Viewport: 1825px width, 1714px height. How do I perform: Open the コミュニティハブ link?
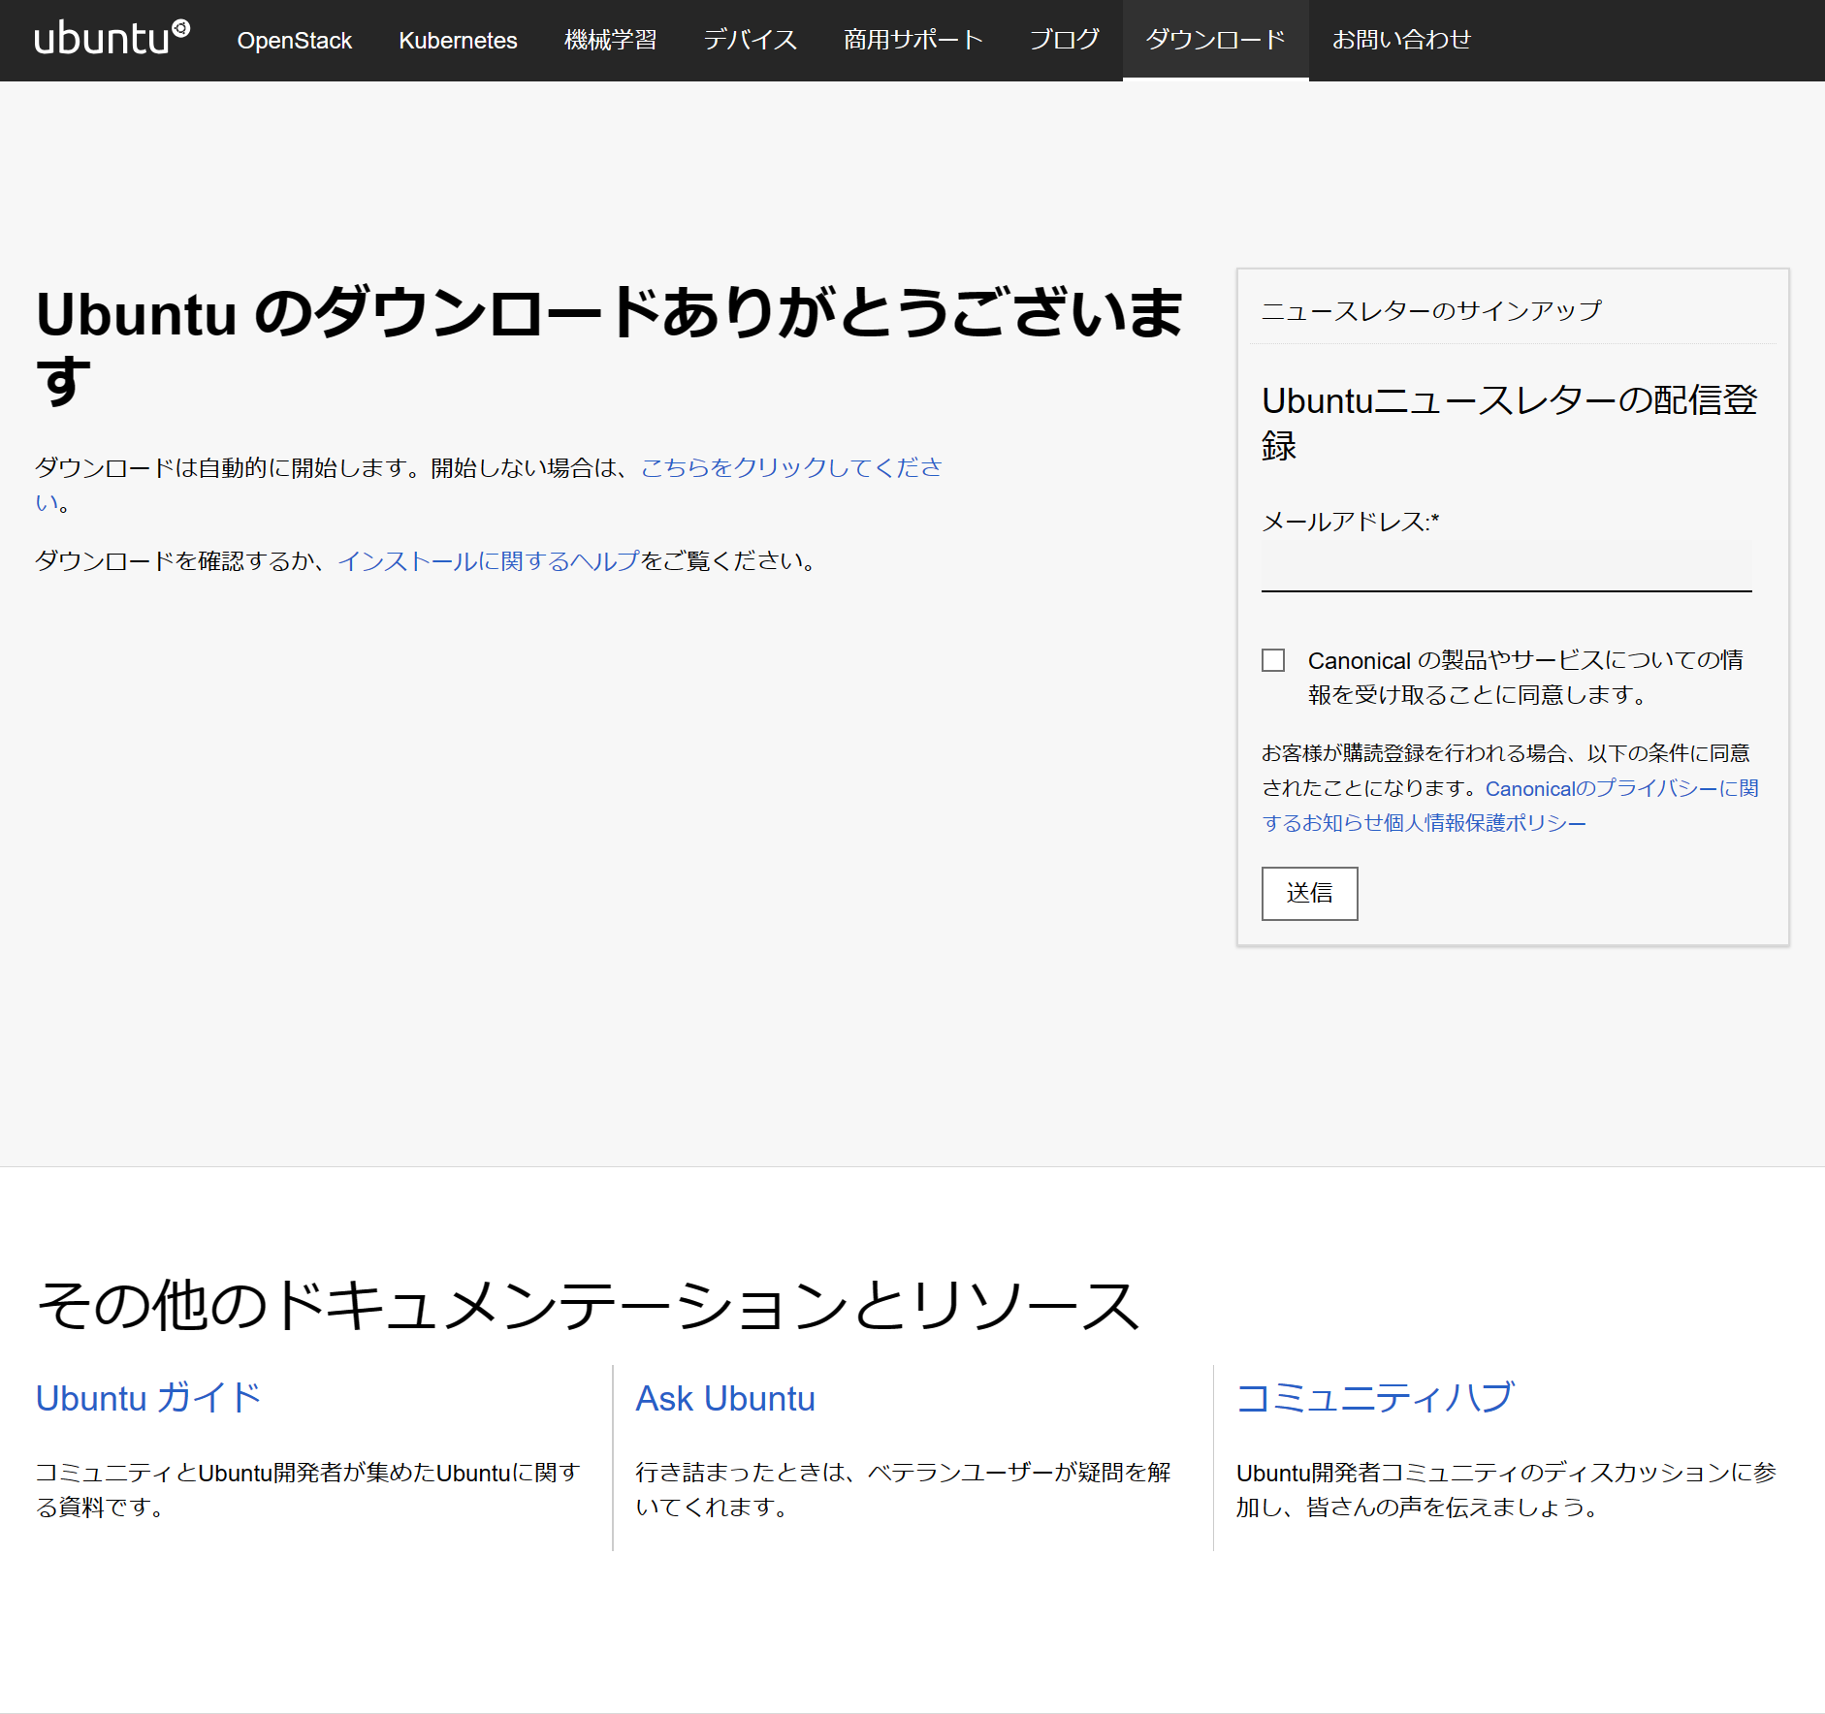[x=1375, y=1398]
